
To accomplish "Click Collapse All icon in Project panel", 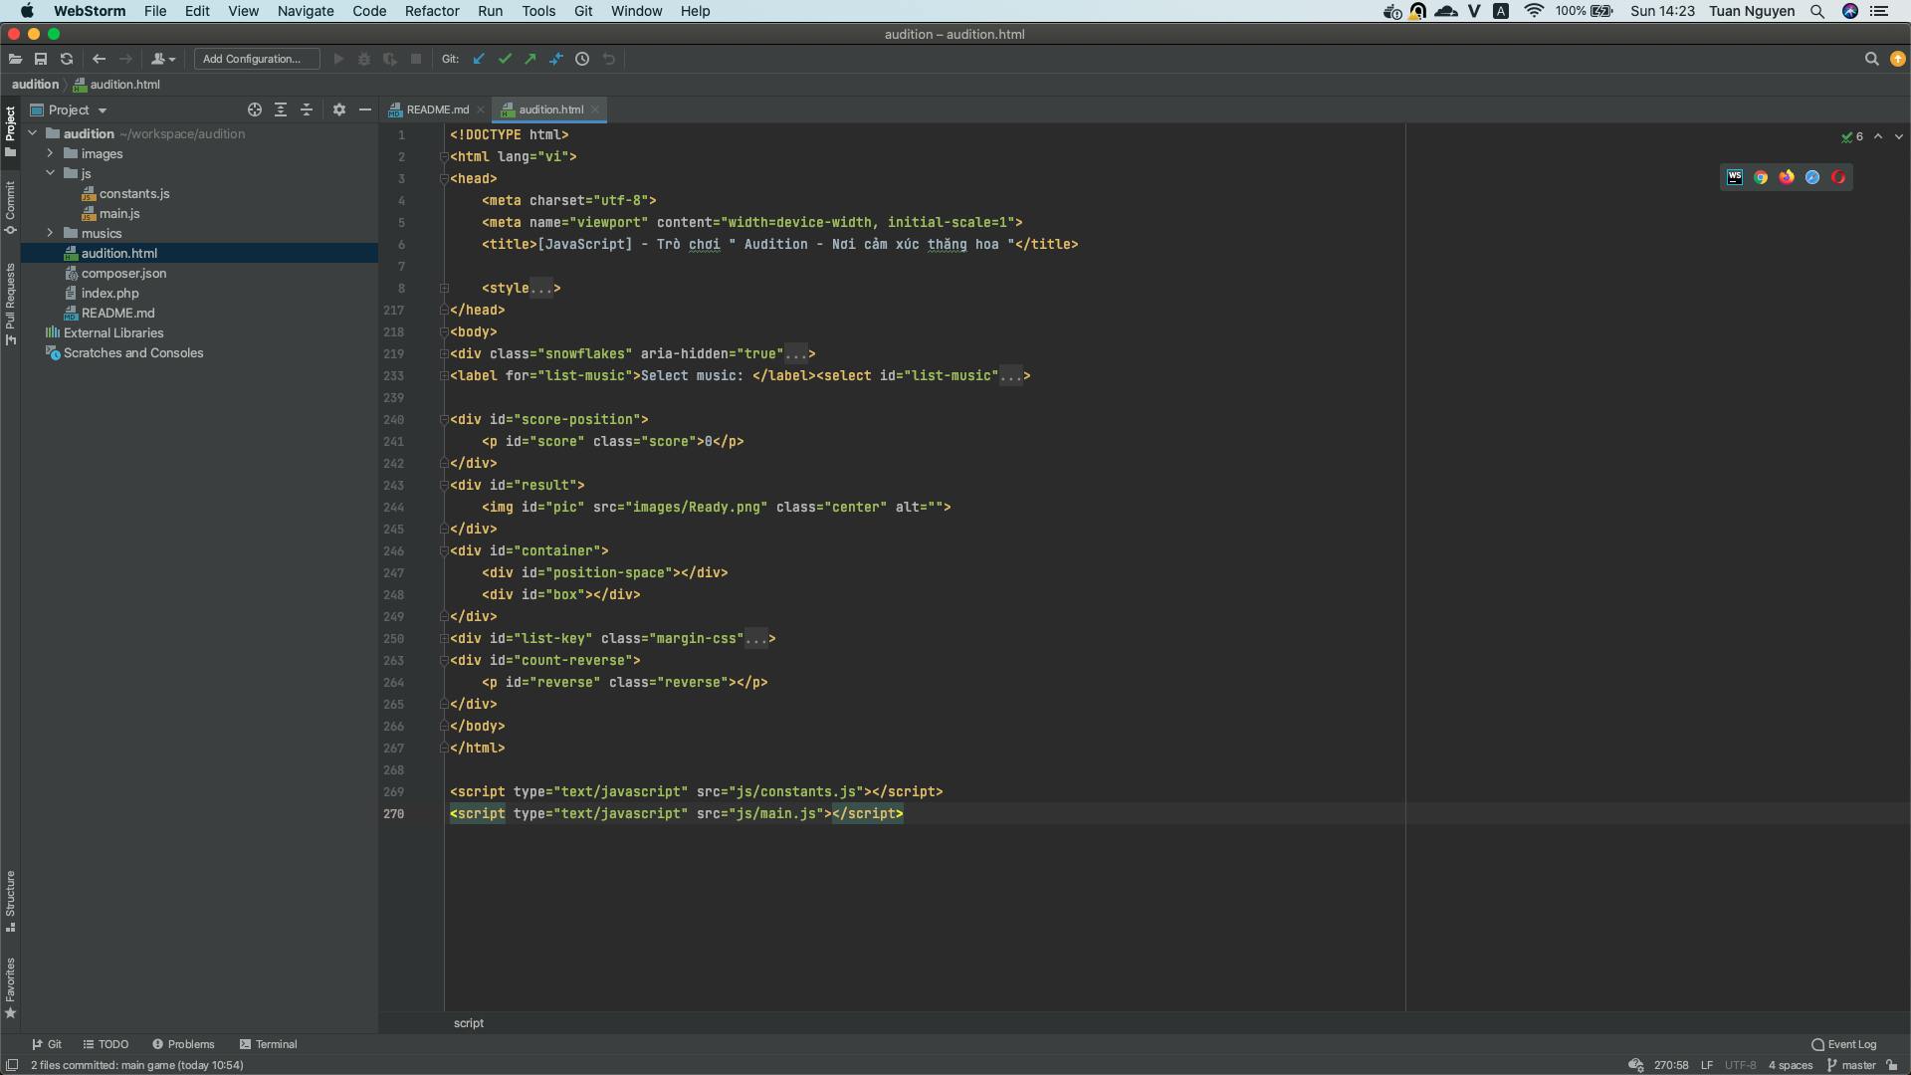I will click(x=307, y=109).
